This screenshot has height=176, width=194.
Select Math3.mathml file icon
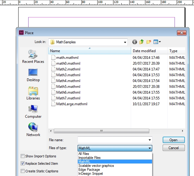coord(53,75)
